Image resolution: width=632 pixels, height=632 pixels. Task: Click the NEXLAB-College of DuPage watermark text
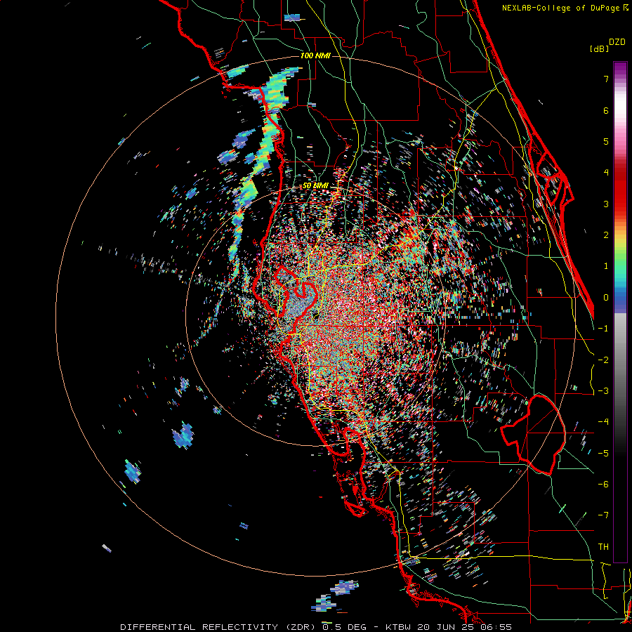click(565, 8)
